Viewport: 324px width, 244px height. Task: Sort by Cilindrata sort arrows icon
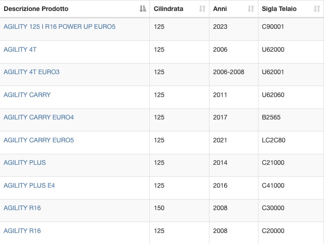(x=202, y=9)
